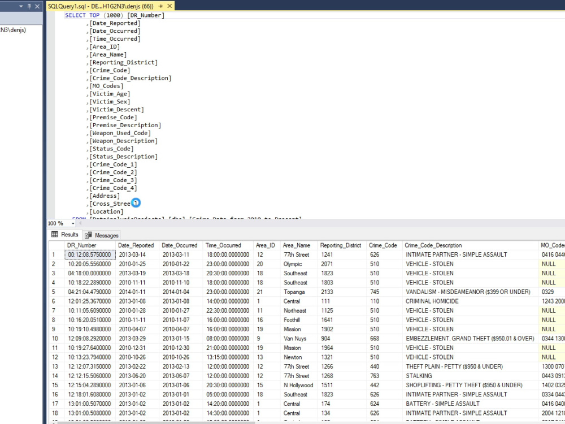Click the SHOPLIFTING - PETTY THEFT description cell
Viewport: 565px width, 424px height.
[x=470, y=385]
